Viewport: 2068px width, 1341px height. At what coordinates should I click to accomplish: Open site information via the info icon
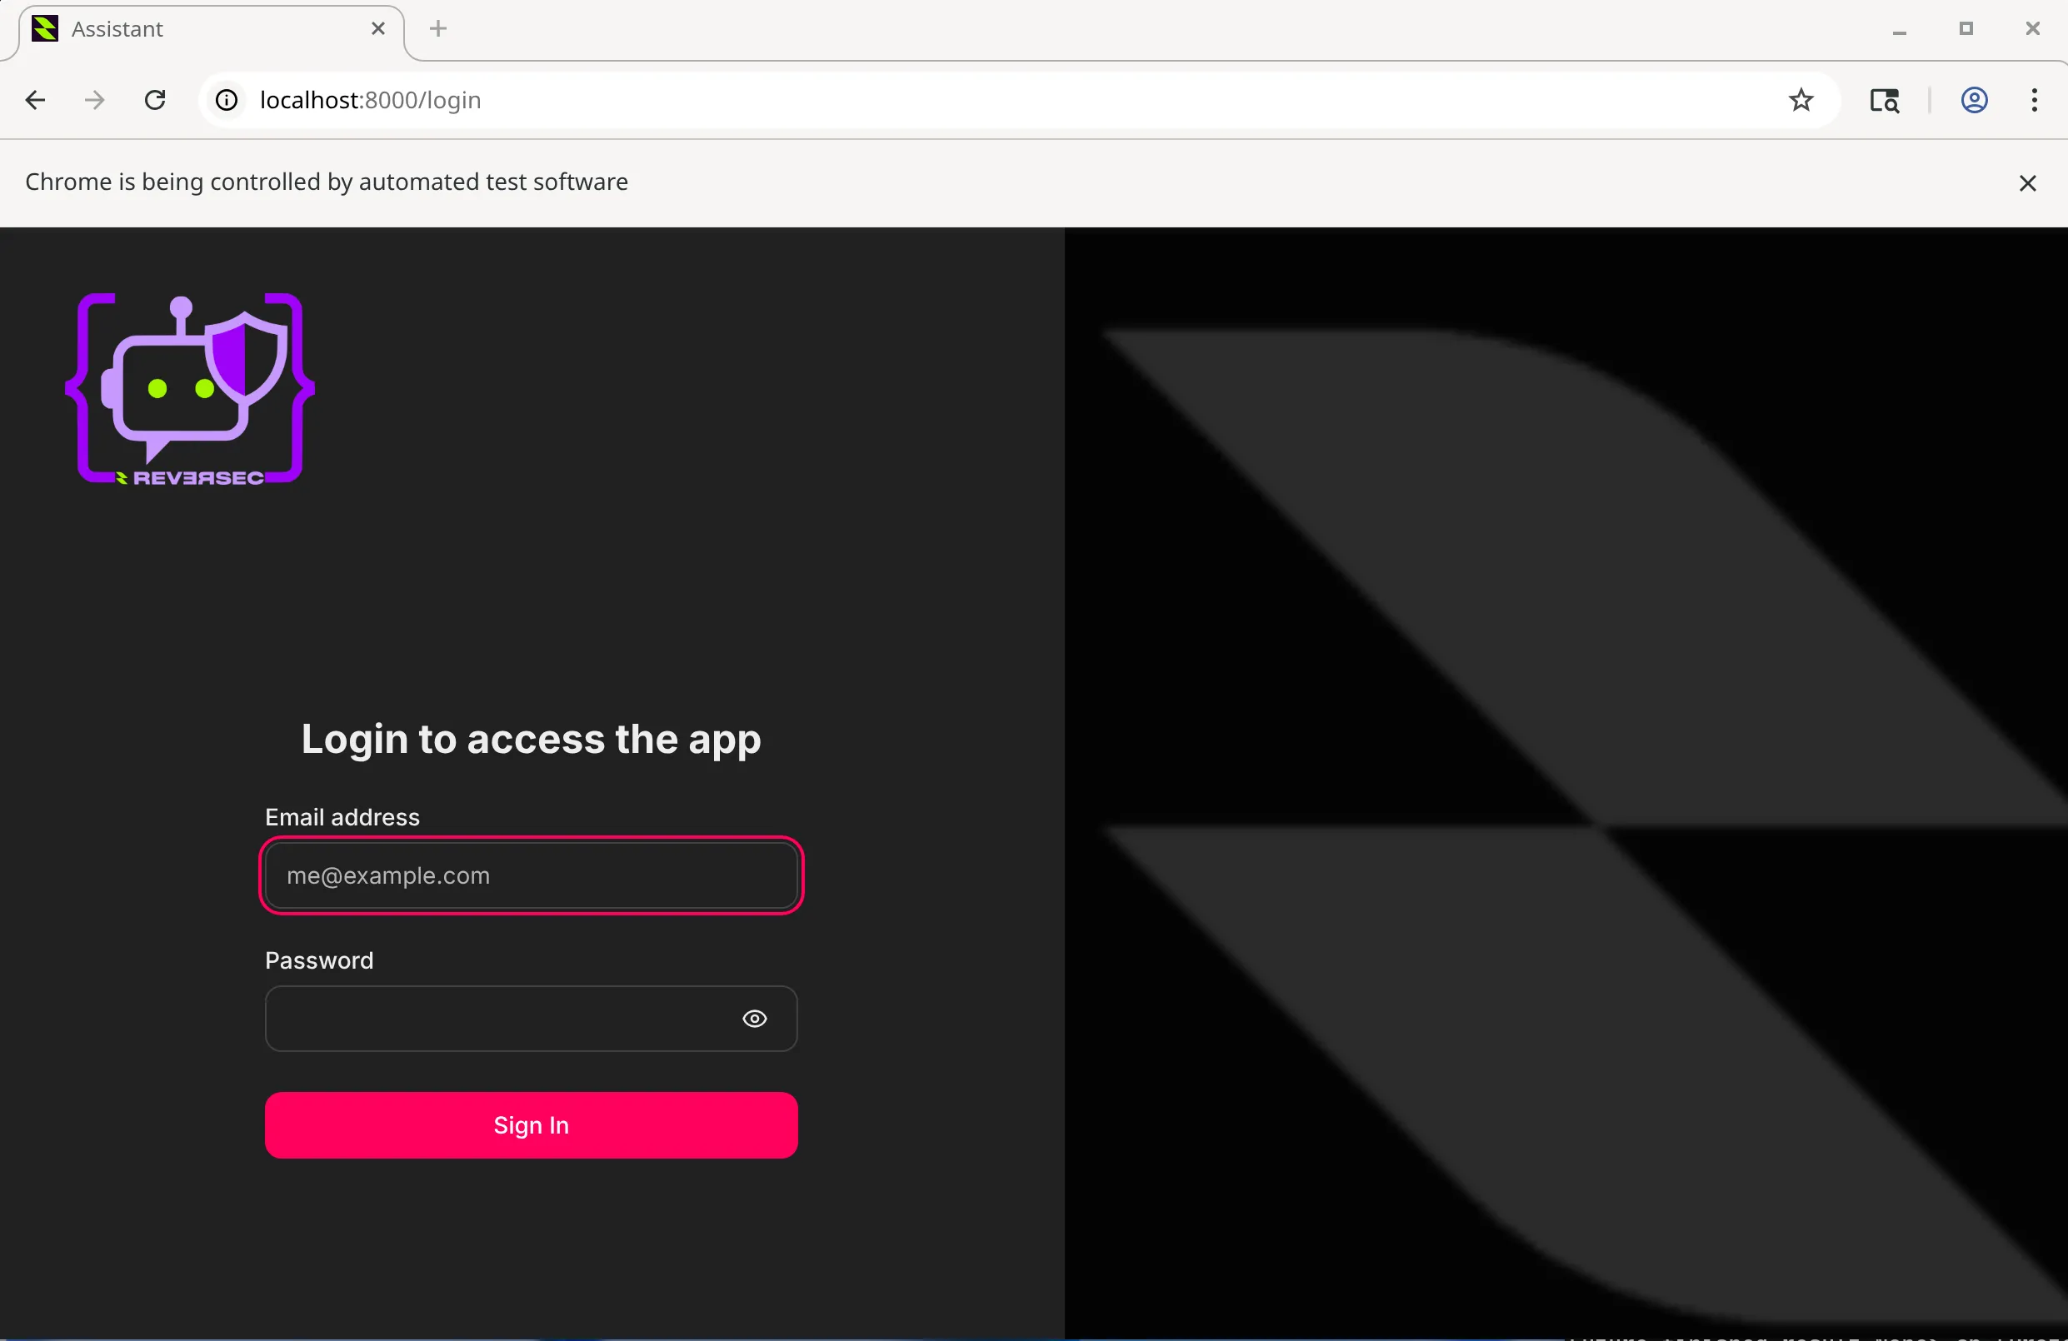(225, 100)
